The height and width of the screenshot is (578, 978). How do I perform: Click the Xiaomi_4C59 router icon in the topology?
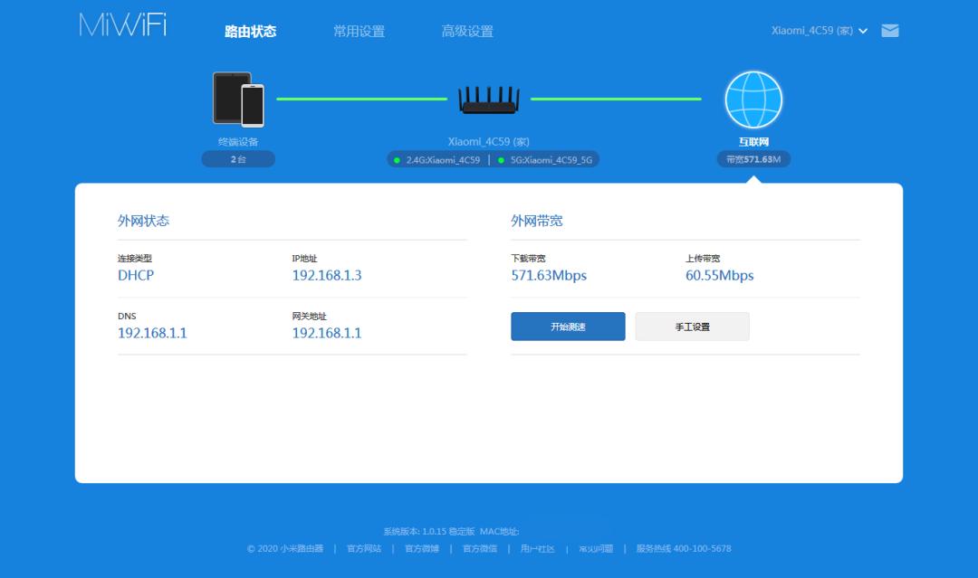tap(489, 99)
